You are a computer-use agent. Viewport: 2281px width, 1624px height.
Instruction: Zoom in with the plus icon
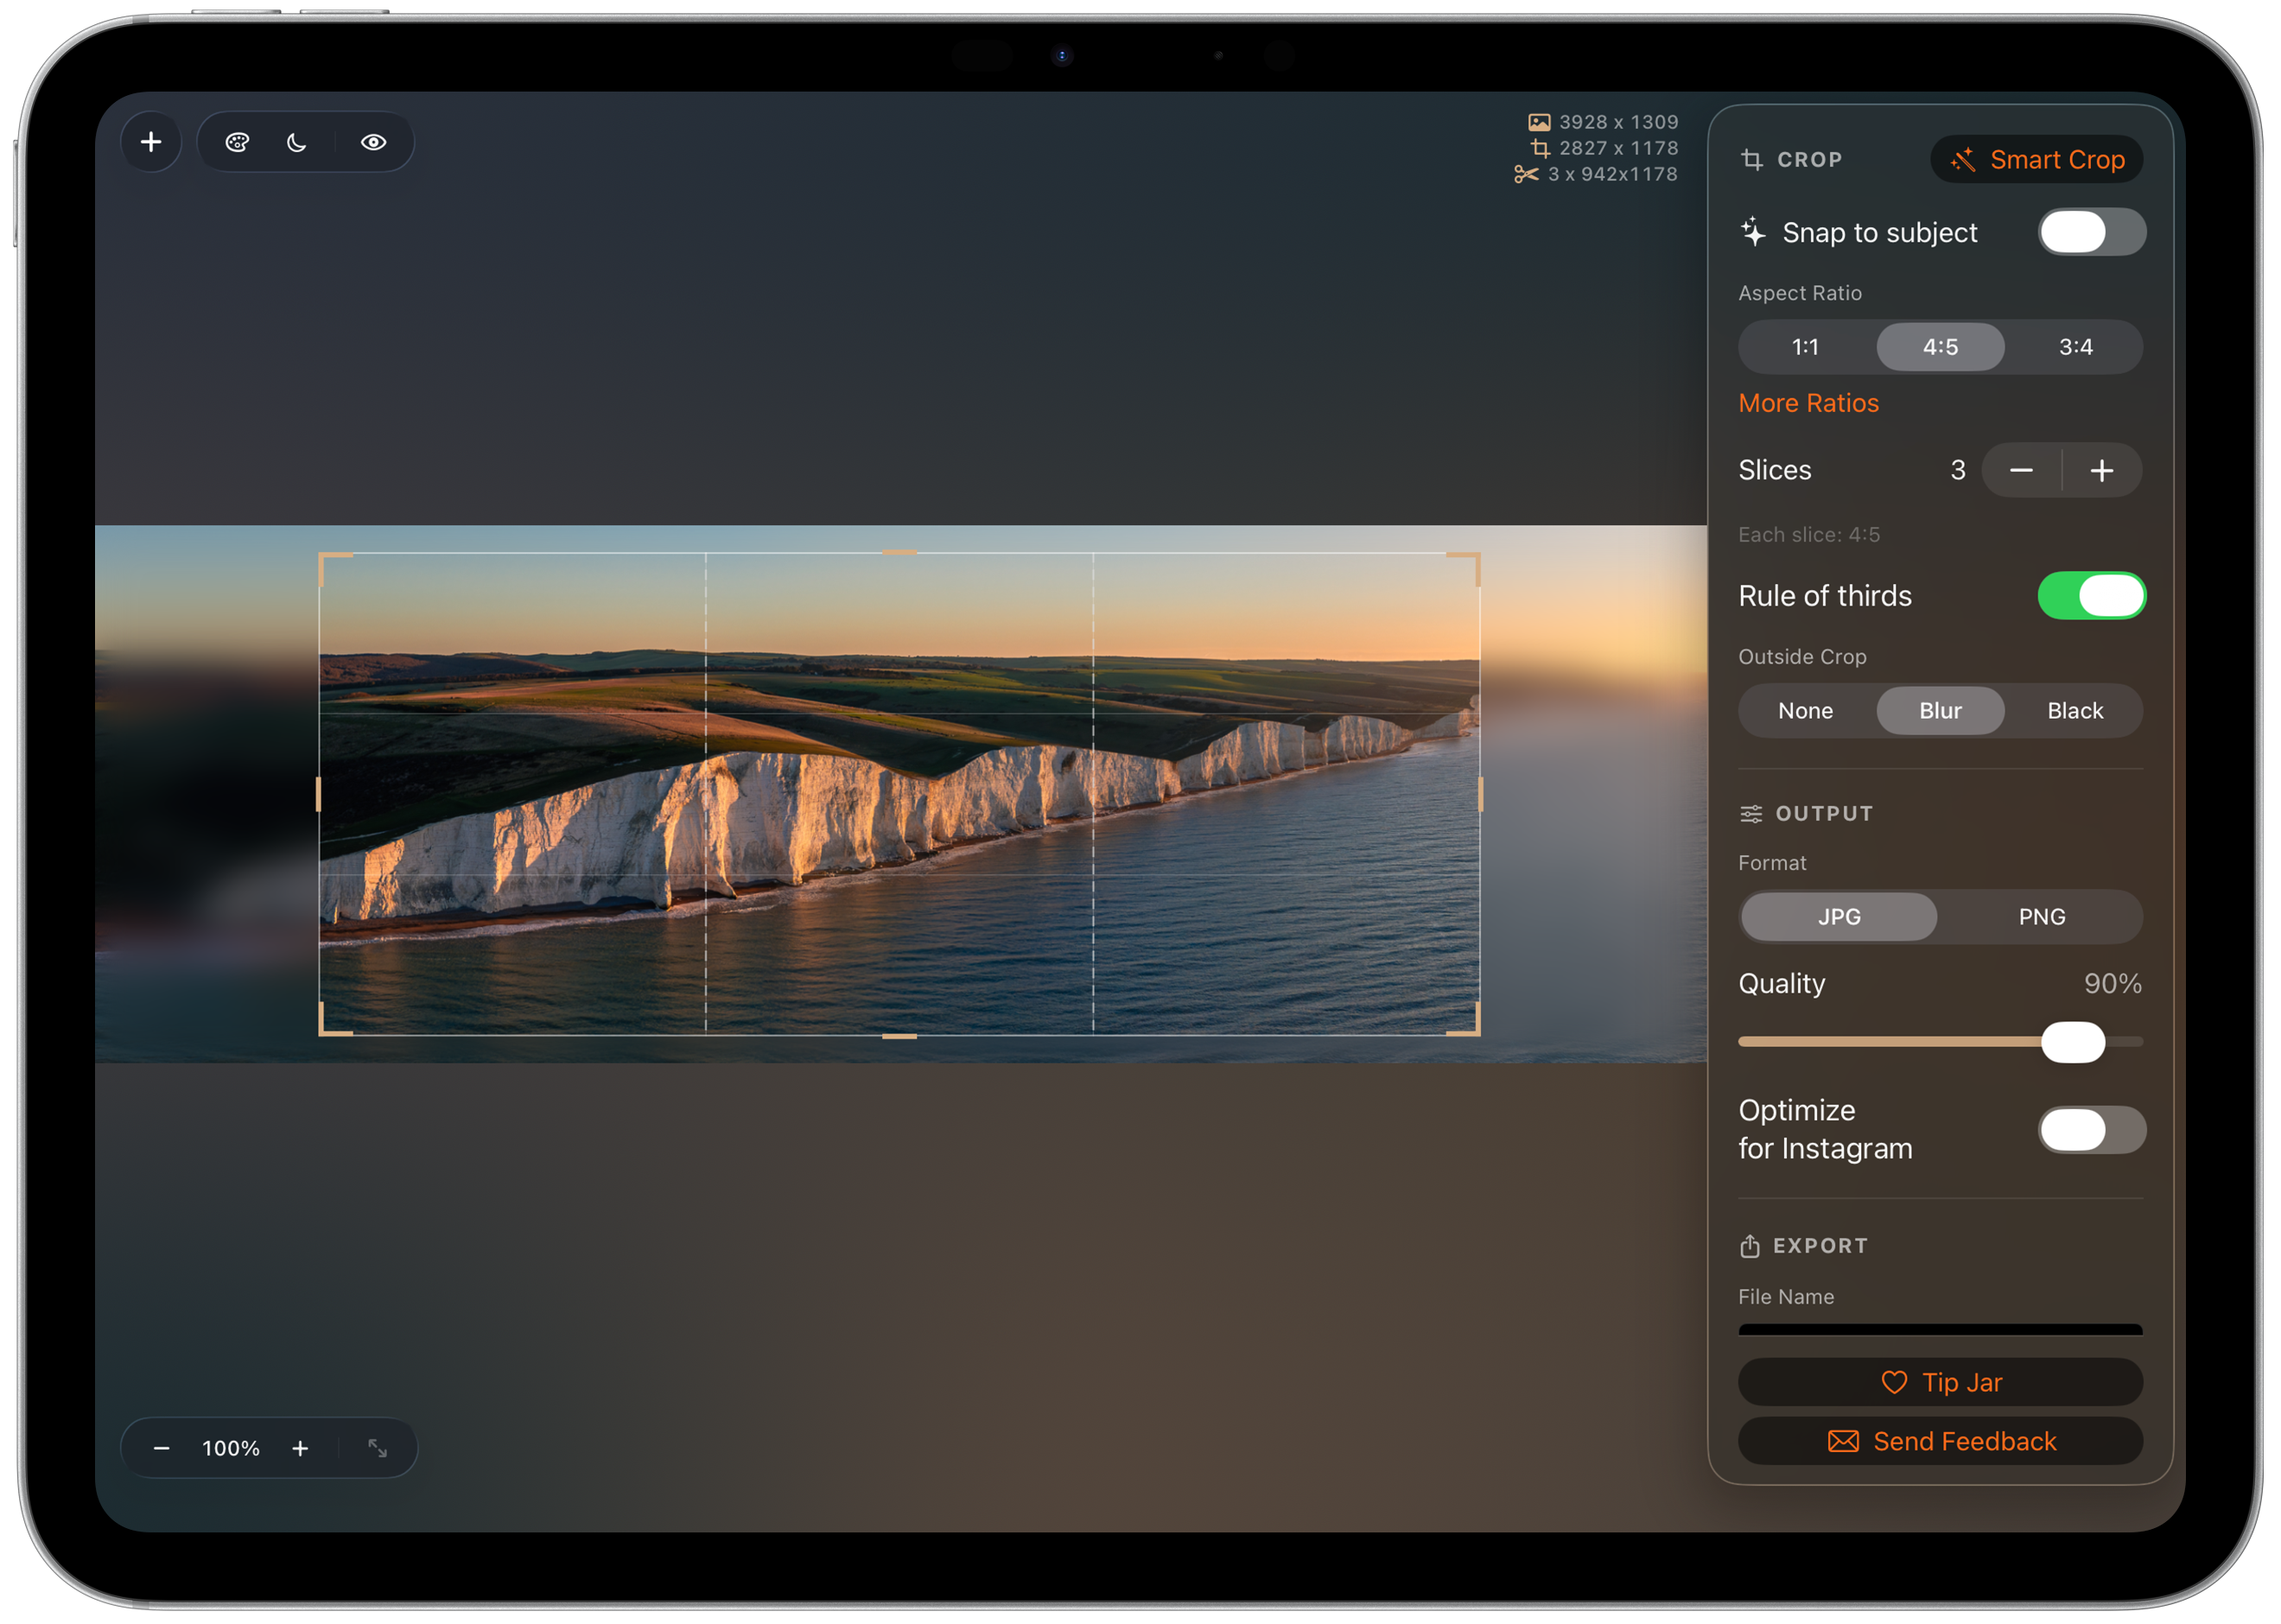[300, 1448]
